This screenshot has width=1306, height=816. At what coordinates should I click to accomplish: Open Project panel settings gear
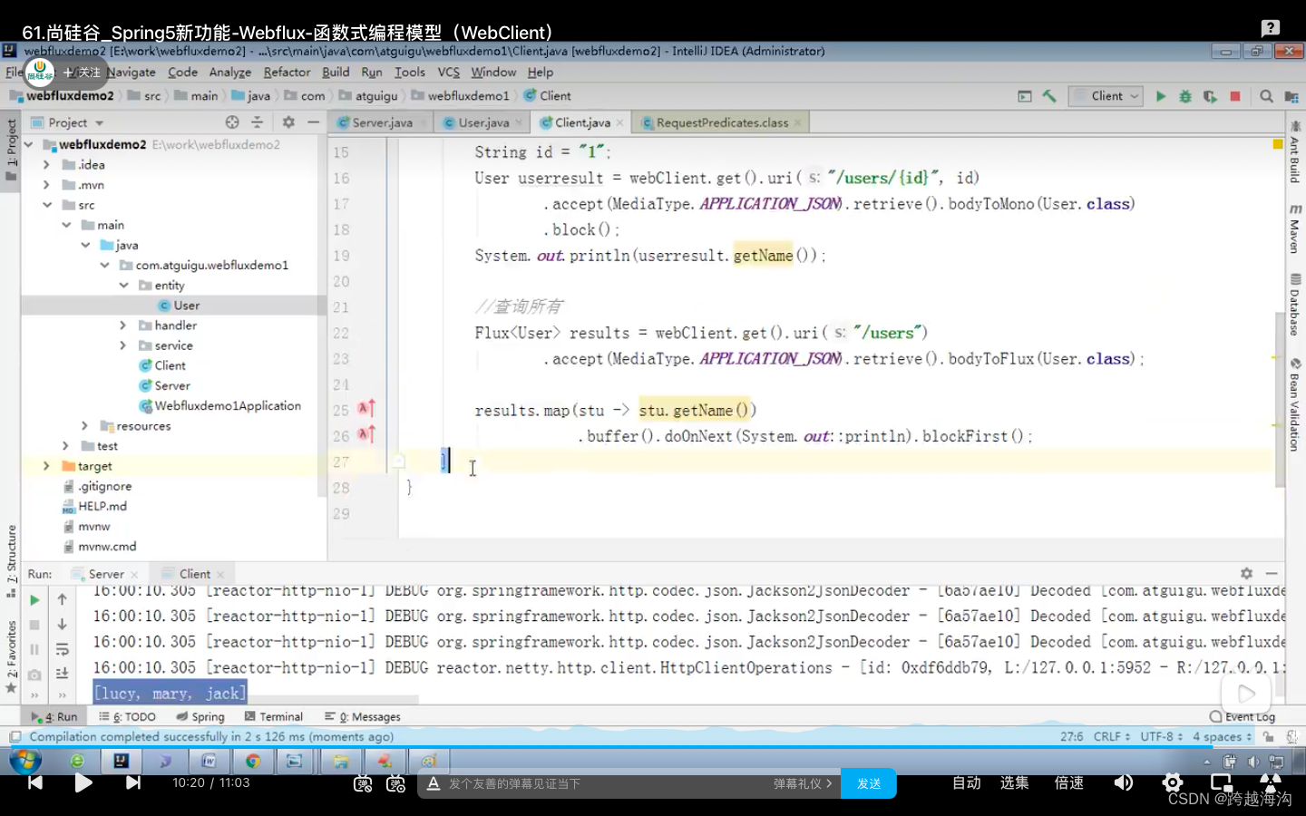(x=288, y=122)
